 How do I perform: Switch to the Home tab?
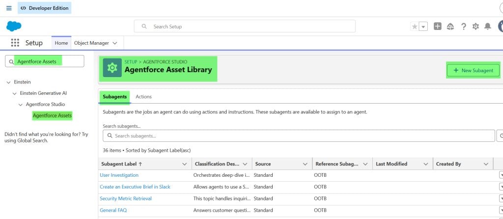click(x=61, y=43)
